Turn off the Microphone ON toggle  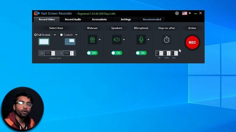(141, 53)
